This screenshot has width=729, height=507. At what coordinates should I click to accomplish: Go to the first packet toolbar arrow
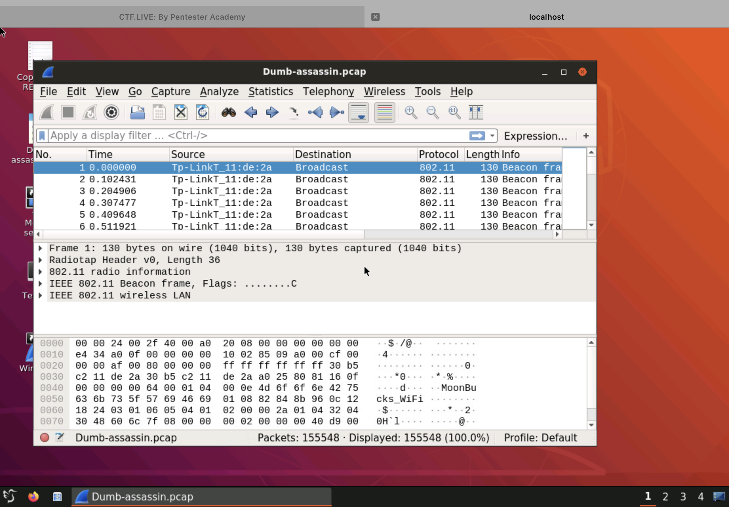315,112
